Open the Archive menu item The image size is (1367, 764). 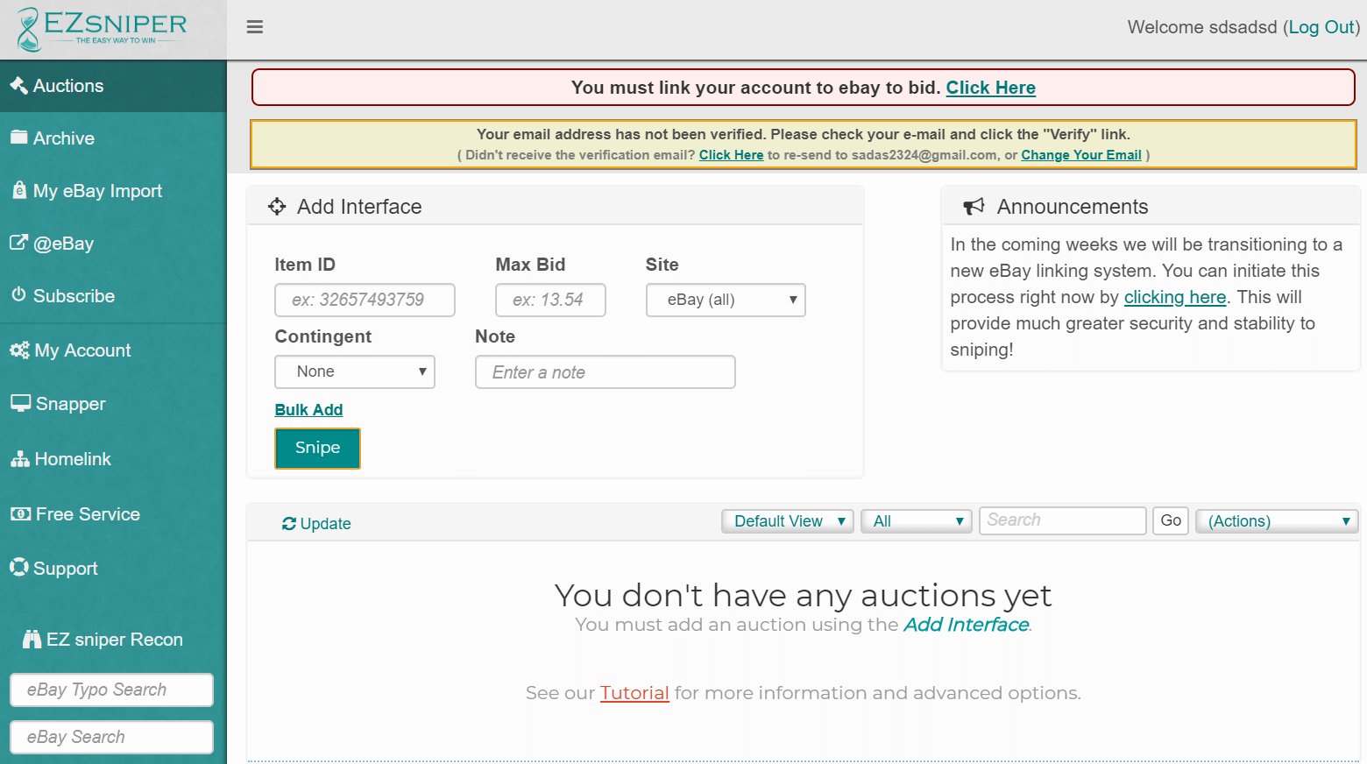coord(113,138)
